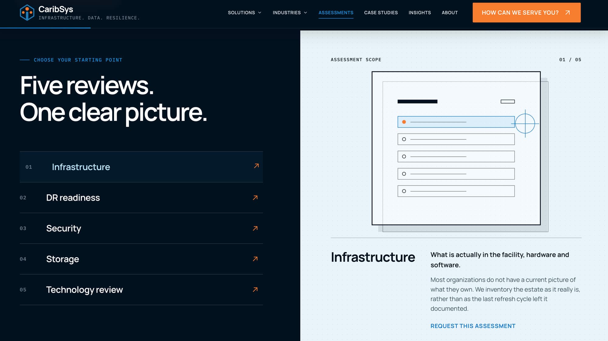608x341 pixels.
Task: Click the arrow icon on Storage row
Action: (255, 259)
